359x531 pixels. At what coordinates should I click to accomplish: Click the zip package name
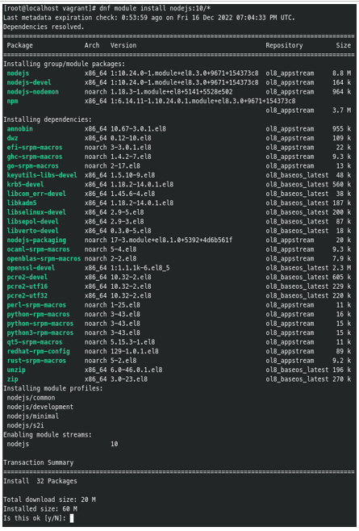pyautogui.click(x=13, y=379)
